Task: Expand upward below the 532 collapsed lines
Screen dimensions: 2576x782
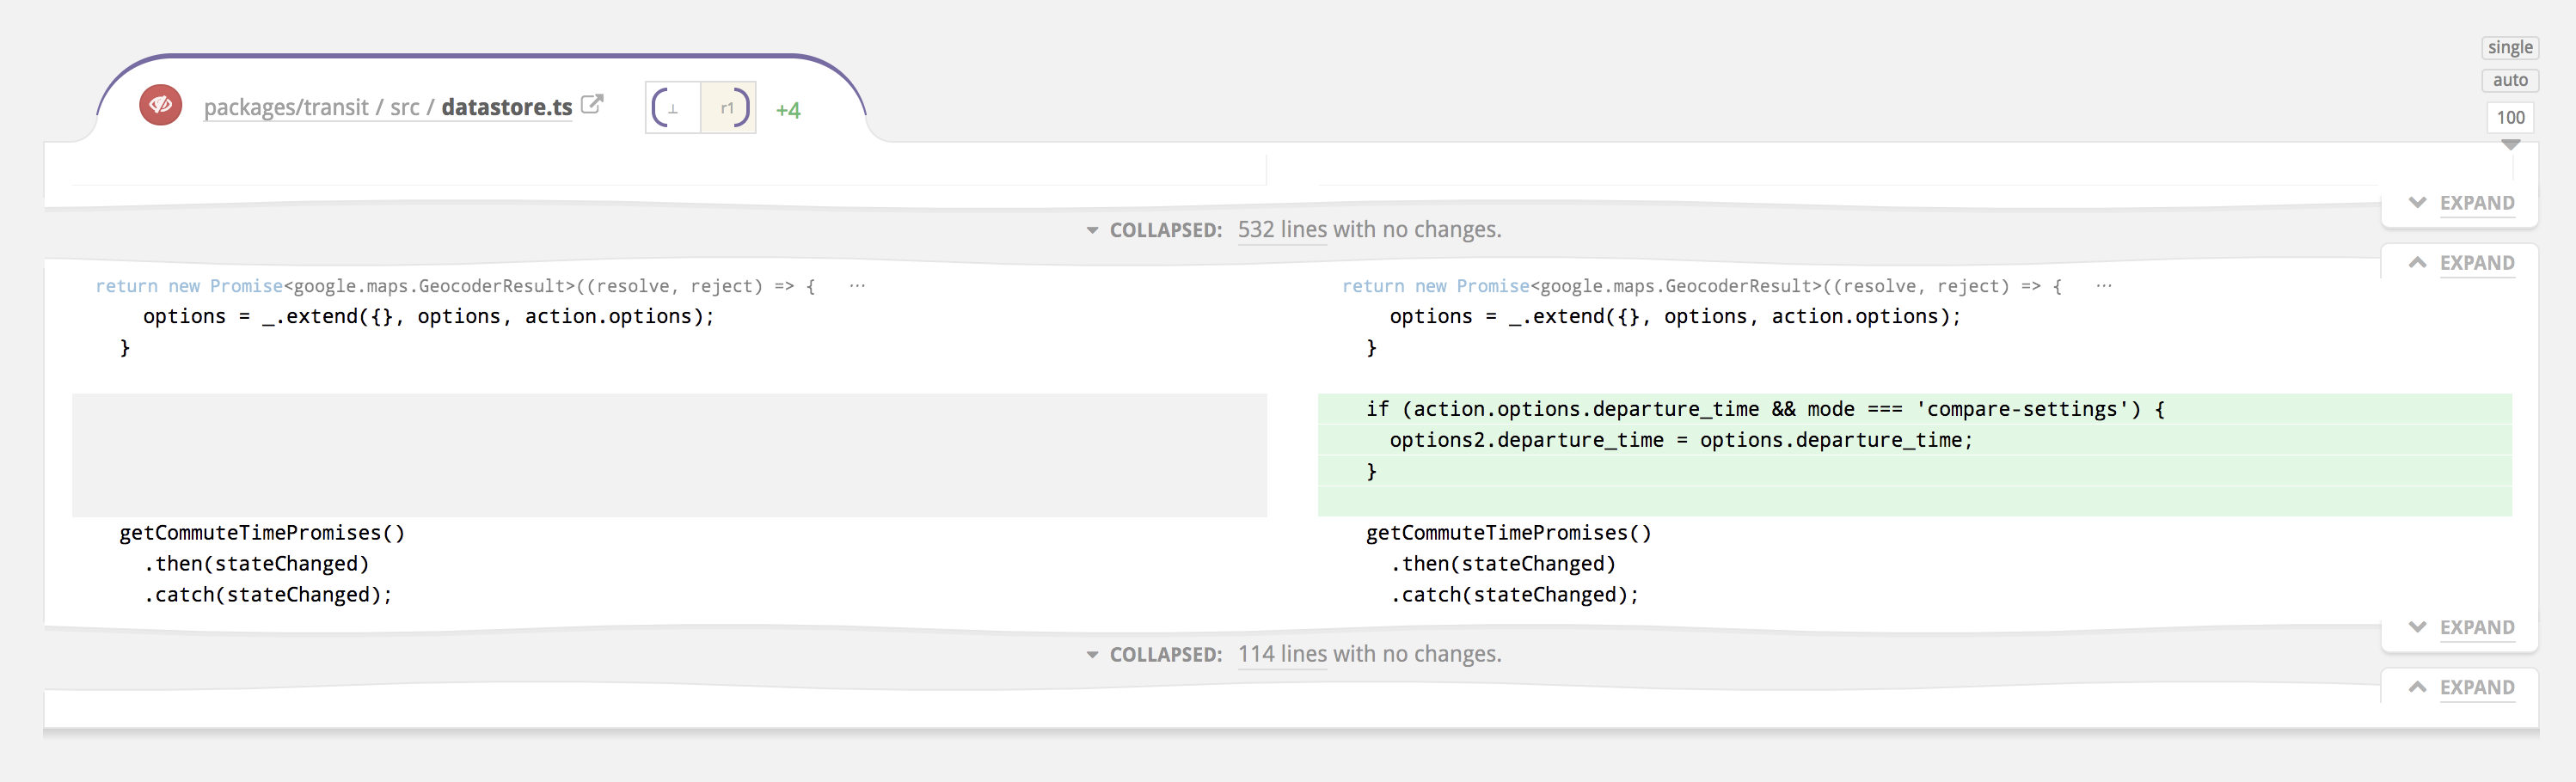Action: [x=2461, y=263]
